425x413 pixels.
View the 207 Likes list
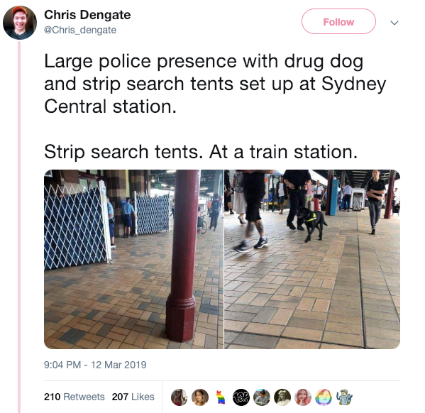(133, 397)
